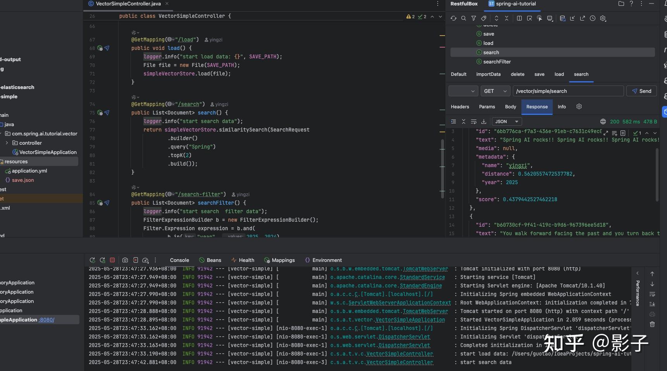Clear console output with trash icon

tap(652, 324)
